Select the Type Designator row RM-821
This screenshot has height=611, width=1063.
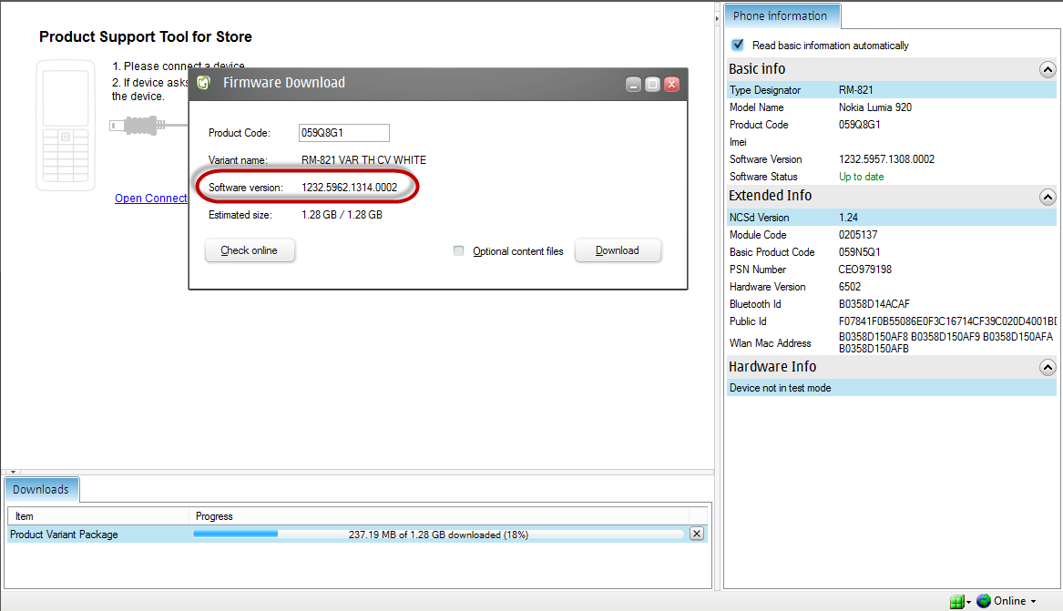point(892,90)
